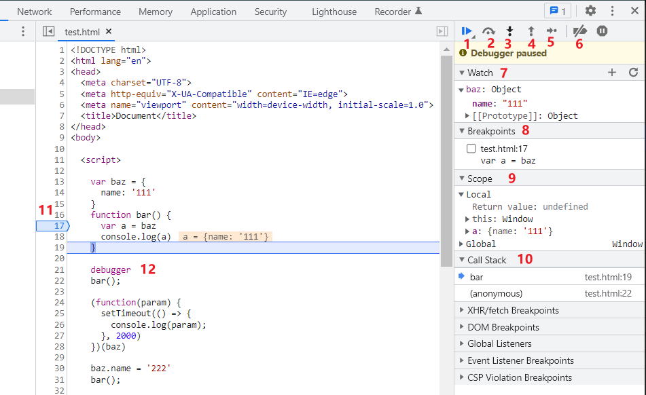Image resolution: width=646 pixels, height=395 pixels.
Task: Deactivate all breakpoints
Action: [x=580, y=31]
